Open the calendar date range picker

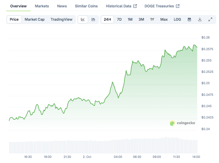189,20
